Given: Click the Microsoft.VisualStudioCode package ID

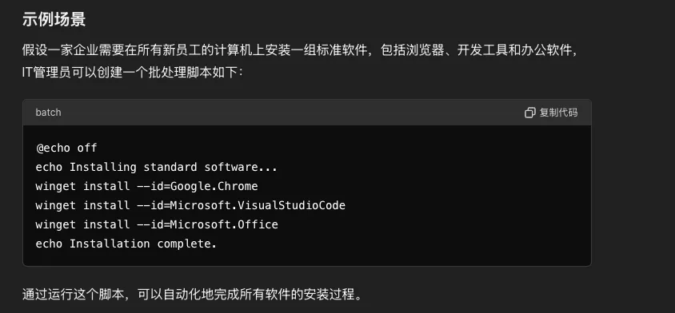Looking at the screenshot, I should (258, 205).
